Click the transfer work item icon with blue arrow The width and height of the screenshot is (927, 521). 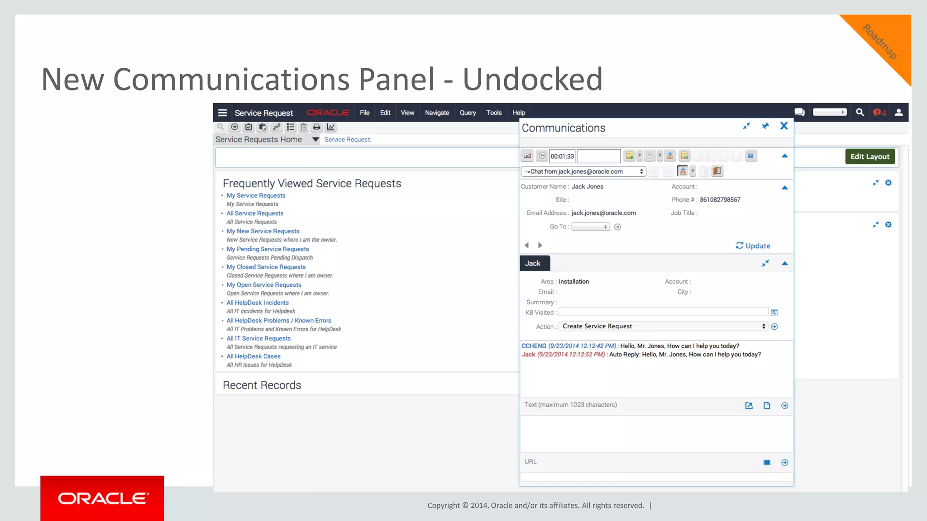pyautogui.click(x=684, y=156)
